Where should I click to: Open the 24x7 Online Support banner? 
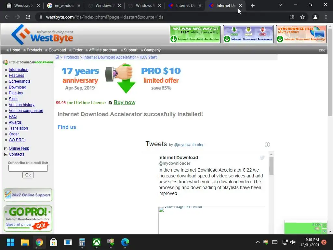pyautogui.click(x=28, y=195)
